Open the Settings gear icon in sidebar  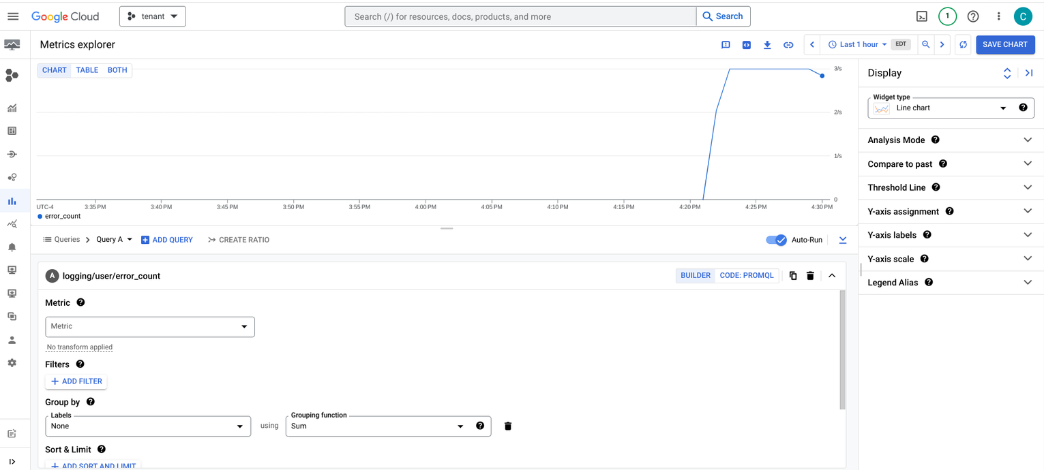(x=12, y=363)
